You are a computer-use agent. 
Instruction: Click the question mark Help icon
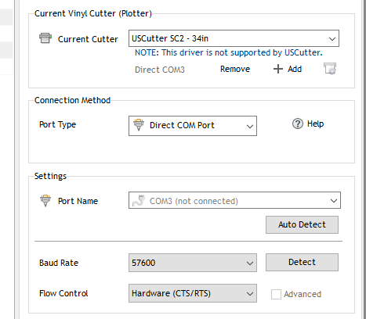tap(298, 124)
